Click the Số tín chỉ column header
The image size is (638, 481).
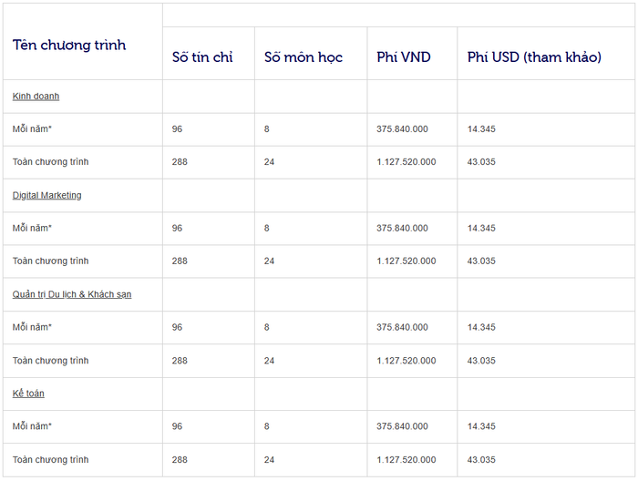click(202, 56)
